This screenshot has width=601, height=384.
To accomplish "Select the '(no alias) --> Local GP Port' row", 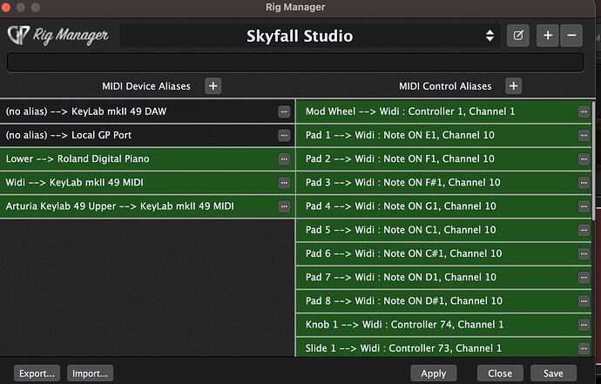I will (x=147, y=136).
